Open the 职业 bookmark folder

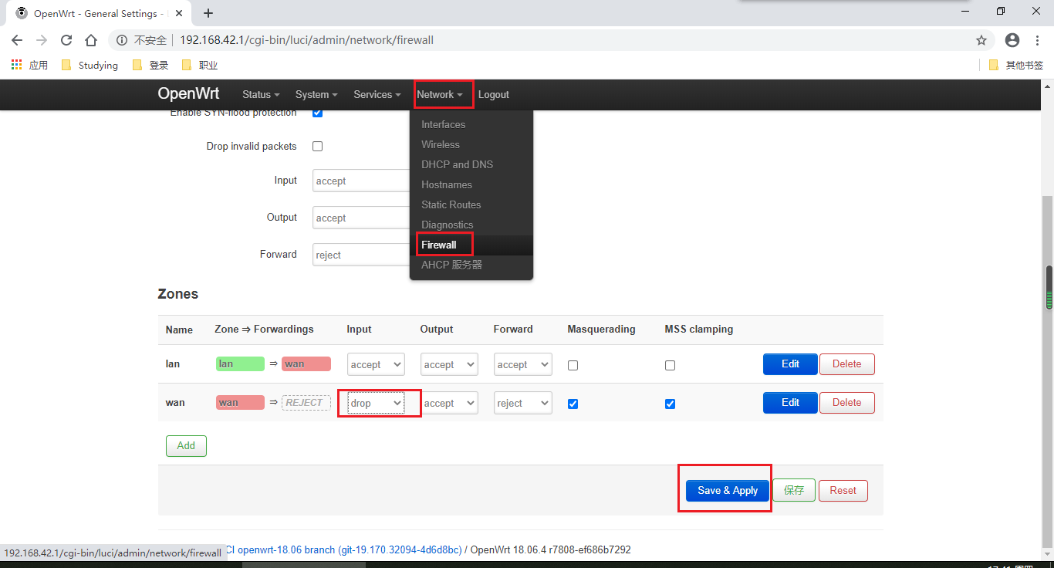coord(200,65)
